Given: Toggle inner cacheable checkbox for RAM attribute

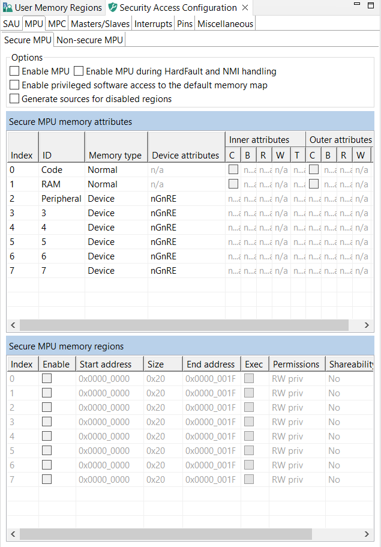Looking at the screenshot, I should [x=233, y=184].
